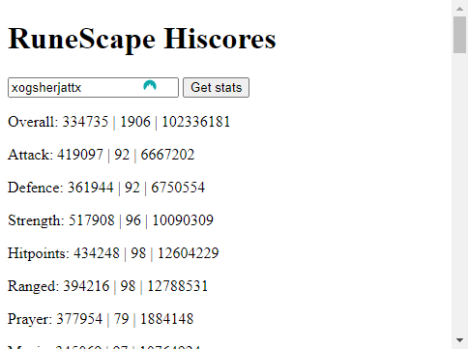468x349 pixels.
Task: Click the vertical scrollbar thumb
Action: click(459, 35)
